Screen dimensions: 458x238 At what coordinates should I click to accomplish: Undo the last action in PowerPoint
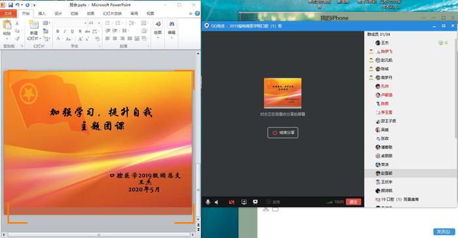click(x=18, y=5)
